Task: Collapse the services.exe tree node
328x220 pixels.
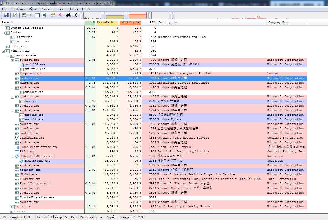Action: coord(8,56)
